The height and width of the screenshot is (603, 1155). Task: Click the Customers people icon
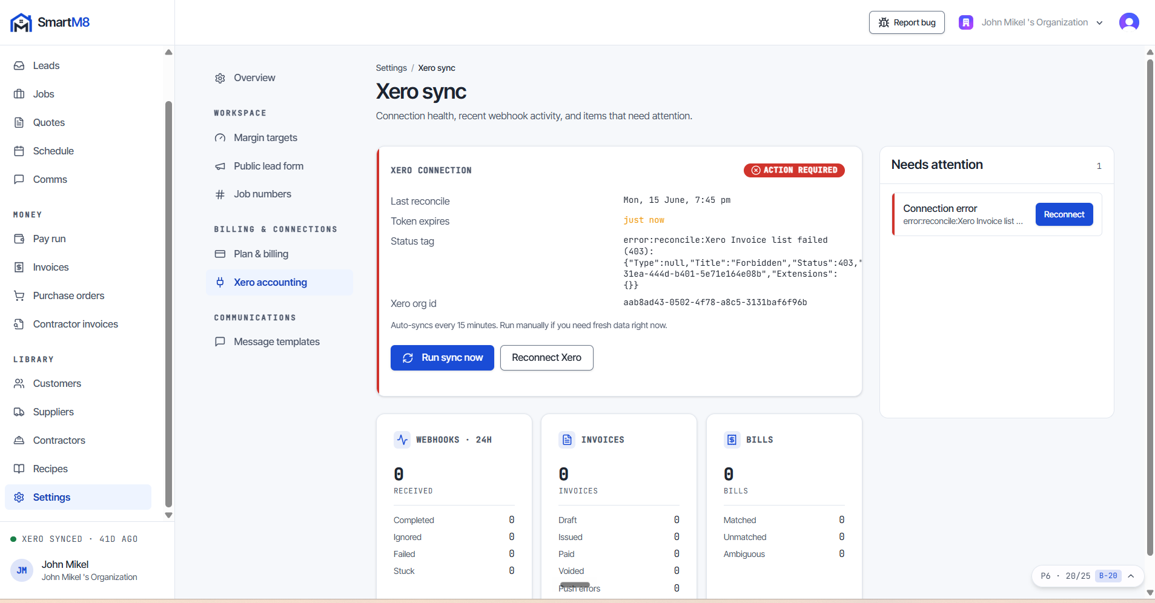19,383
